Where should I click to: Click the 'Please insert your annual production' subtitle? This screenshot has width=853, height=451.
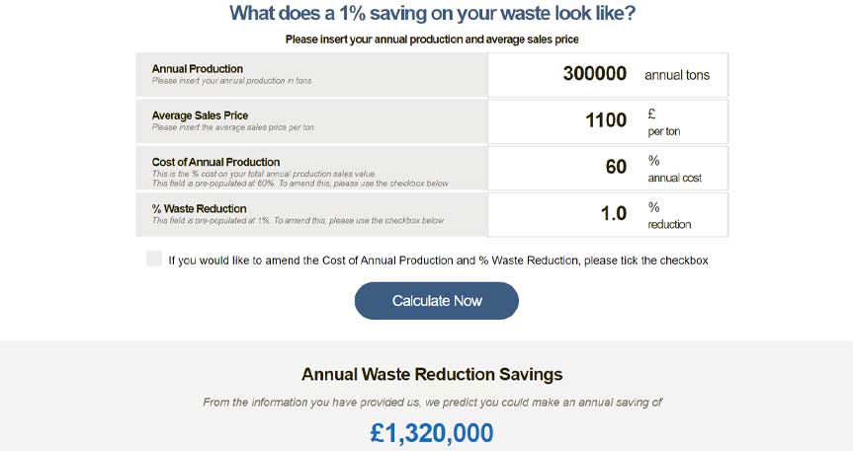click(x=432, y=39)
